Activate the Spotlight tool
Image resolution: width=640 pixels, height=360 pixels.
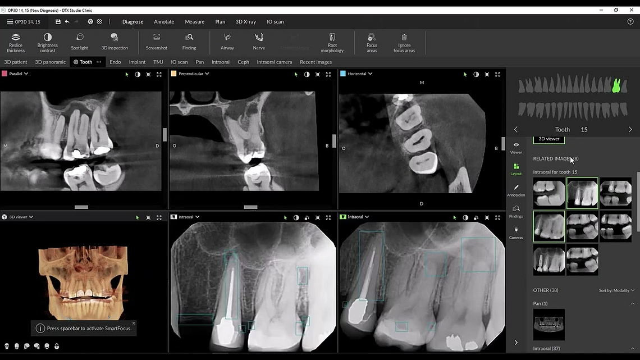(x=79, y=41)
